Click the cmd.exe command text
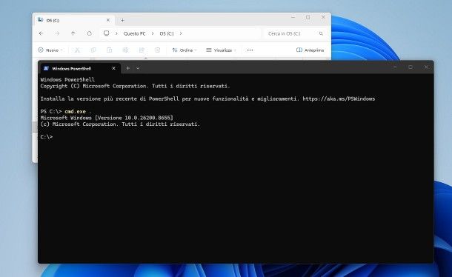Screen dimensions: 452x277 click(x=76, y=112)
